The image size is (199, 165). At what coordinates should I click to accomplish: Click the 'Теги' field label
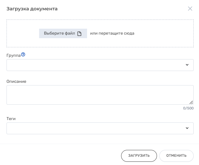(x=11, y=119)
